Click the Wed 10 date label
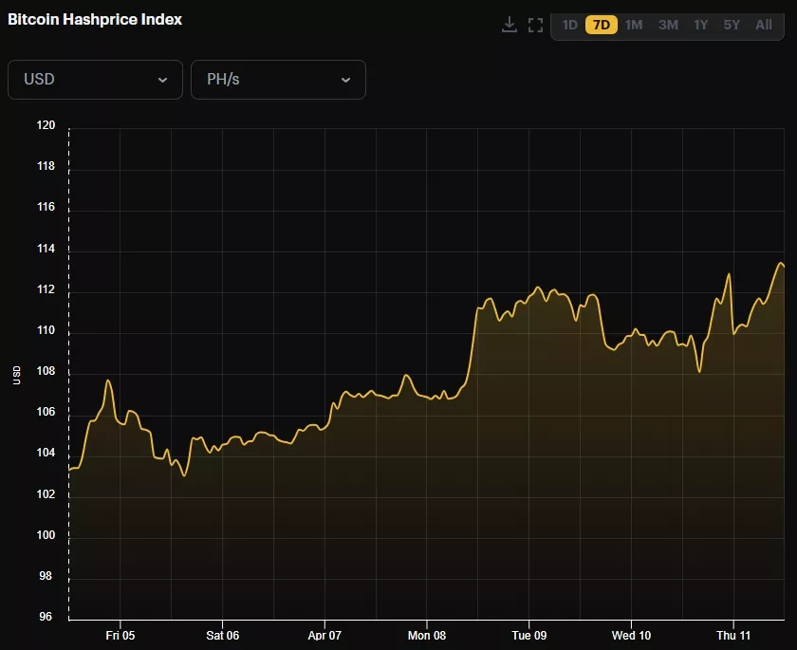Viewport: 797px width, 650px height. coord(631,636)
